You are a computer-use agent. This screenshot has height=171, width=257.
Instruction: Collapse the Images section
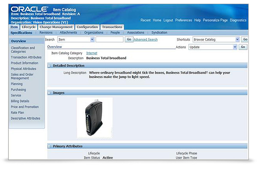click(49, 93)
